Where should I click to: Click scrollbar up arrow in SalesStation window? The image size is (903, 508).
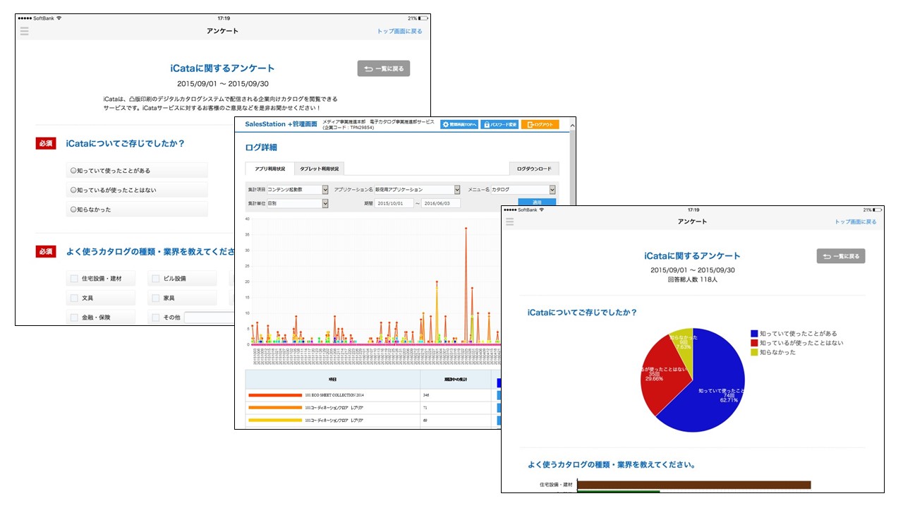coord(573,125)
